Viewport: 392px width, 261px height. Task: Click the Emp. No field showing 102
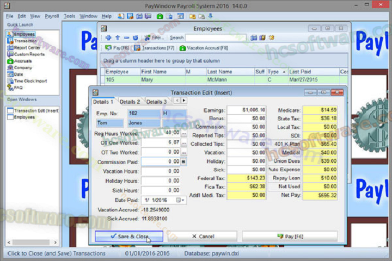(x=144, y=113)
